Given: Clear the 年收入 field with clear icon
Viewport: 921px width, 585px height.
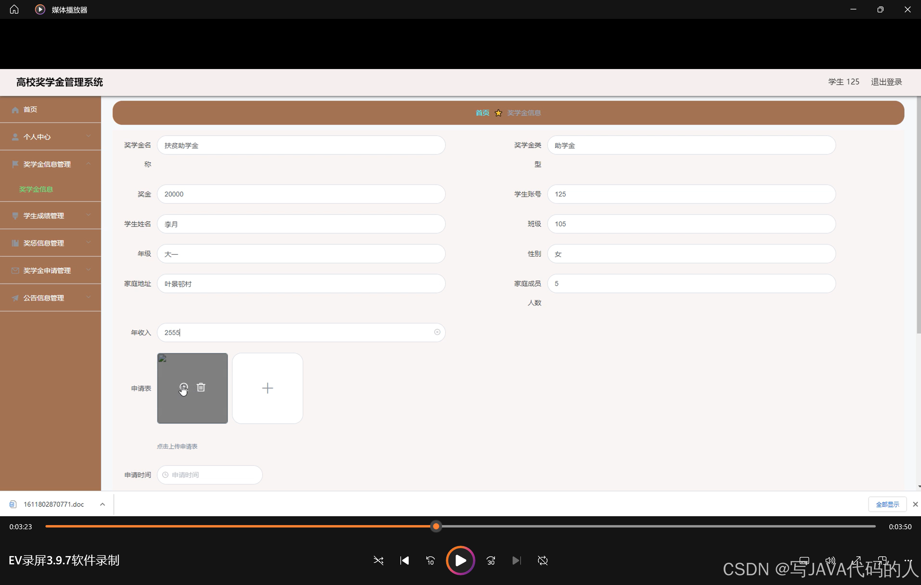Looking at the screenshot, I should pyautogui.click(x=437, y=332).
